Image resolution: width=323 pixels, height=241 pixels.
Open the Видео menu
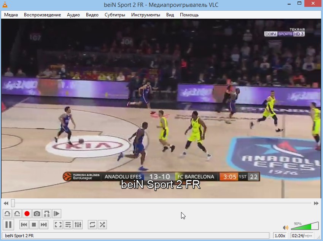[x=92, y=15]
